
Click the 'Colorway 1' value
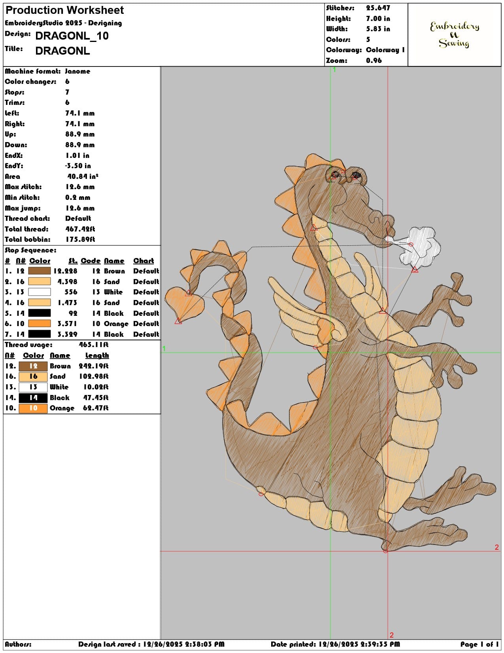(385, 50)
